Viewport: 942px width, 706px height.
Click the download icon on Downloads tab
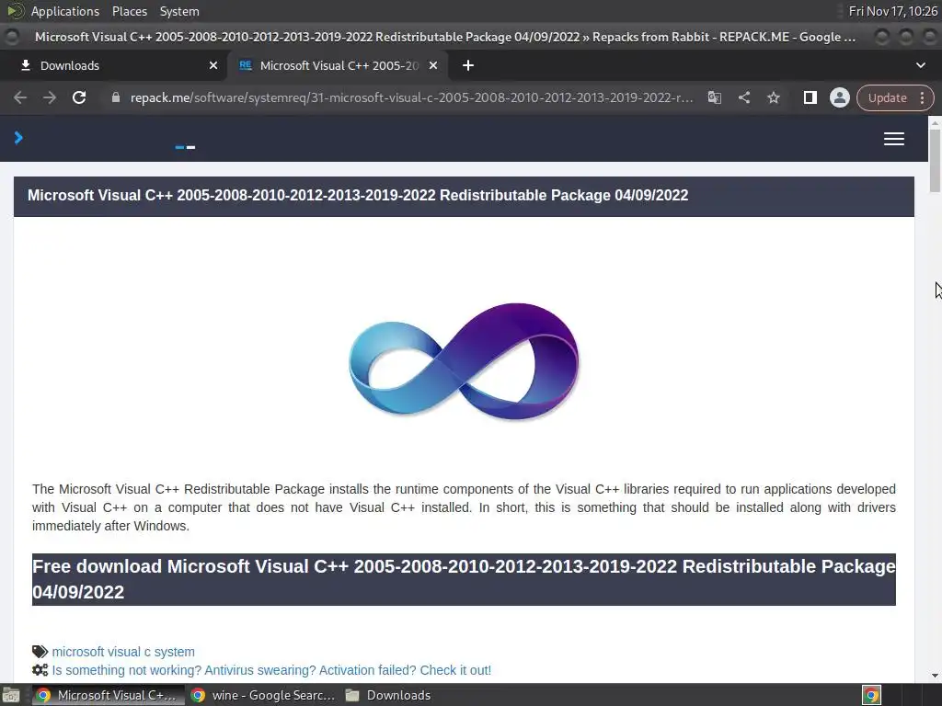(25, 65)
